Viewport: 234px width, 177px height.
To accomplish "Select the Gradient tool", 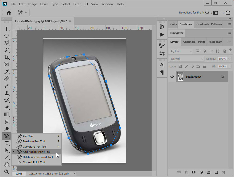I will [6, 115].
